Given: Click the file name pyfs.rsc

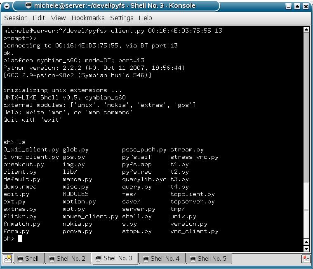Looking at the screenshot, I should pos(137,172).
